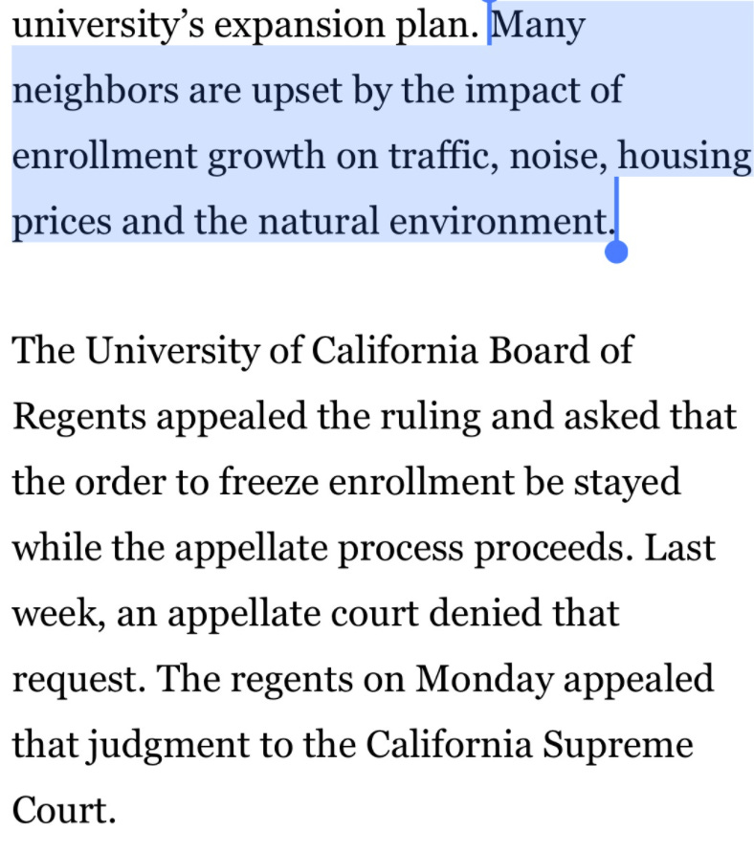Screen dimensions: 754x852
Task: Click the highlighted word "environment"
Action: [499, 222]
